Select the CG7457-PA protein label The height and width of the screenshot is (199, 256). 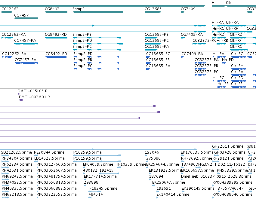click(x=26, y=60)
